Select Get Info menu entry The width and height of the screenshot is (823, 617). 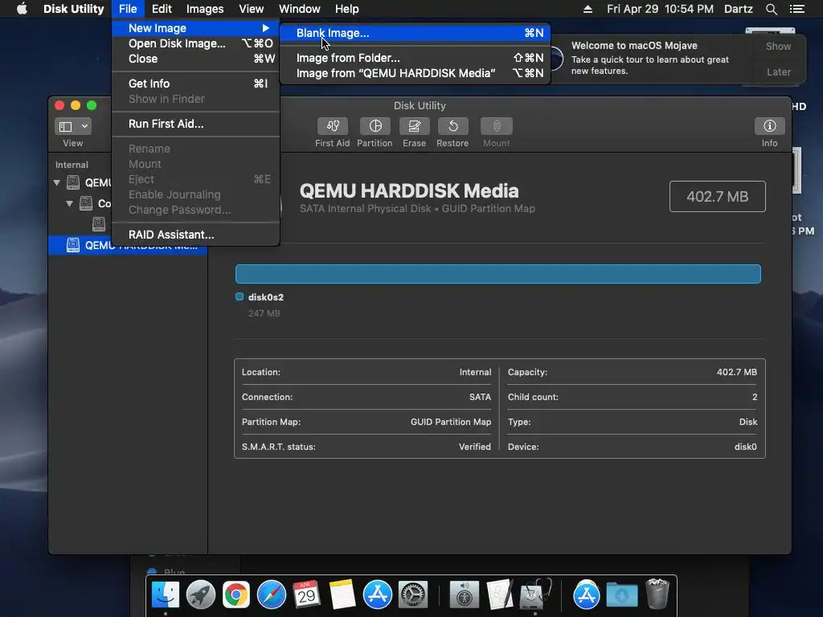pos(196,84)
